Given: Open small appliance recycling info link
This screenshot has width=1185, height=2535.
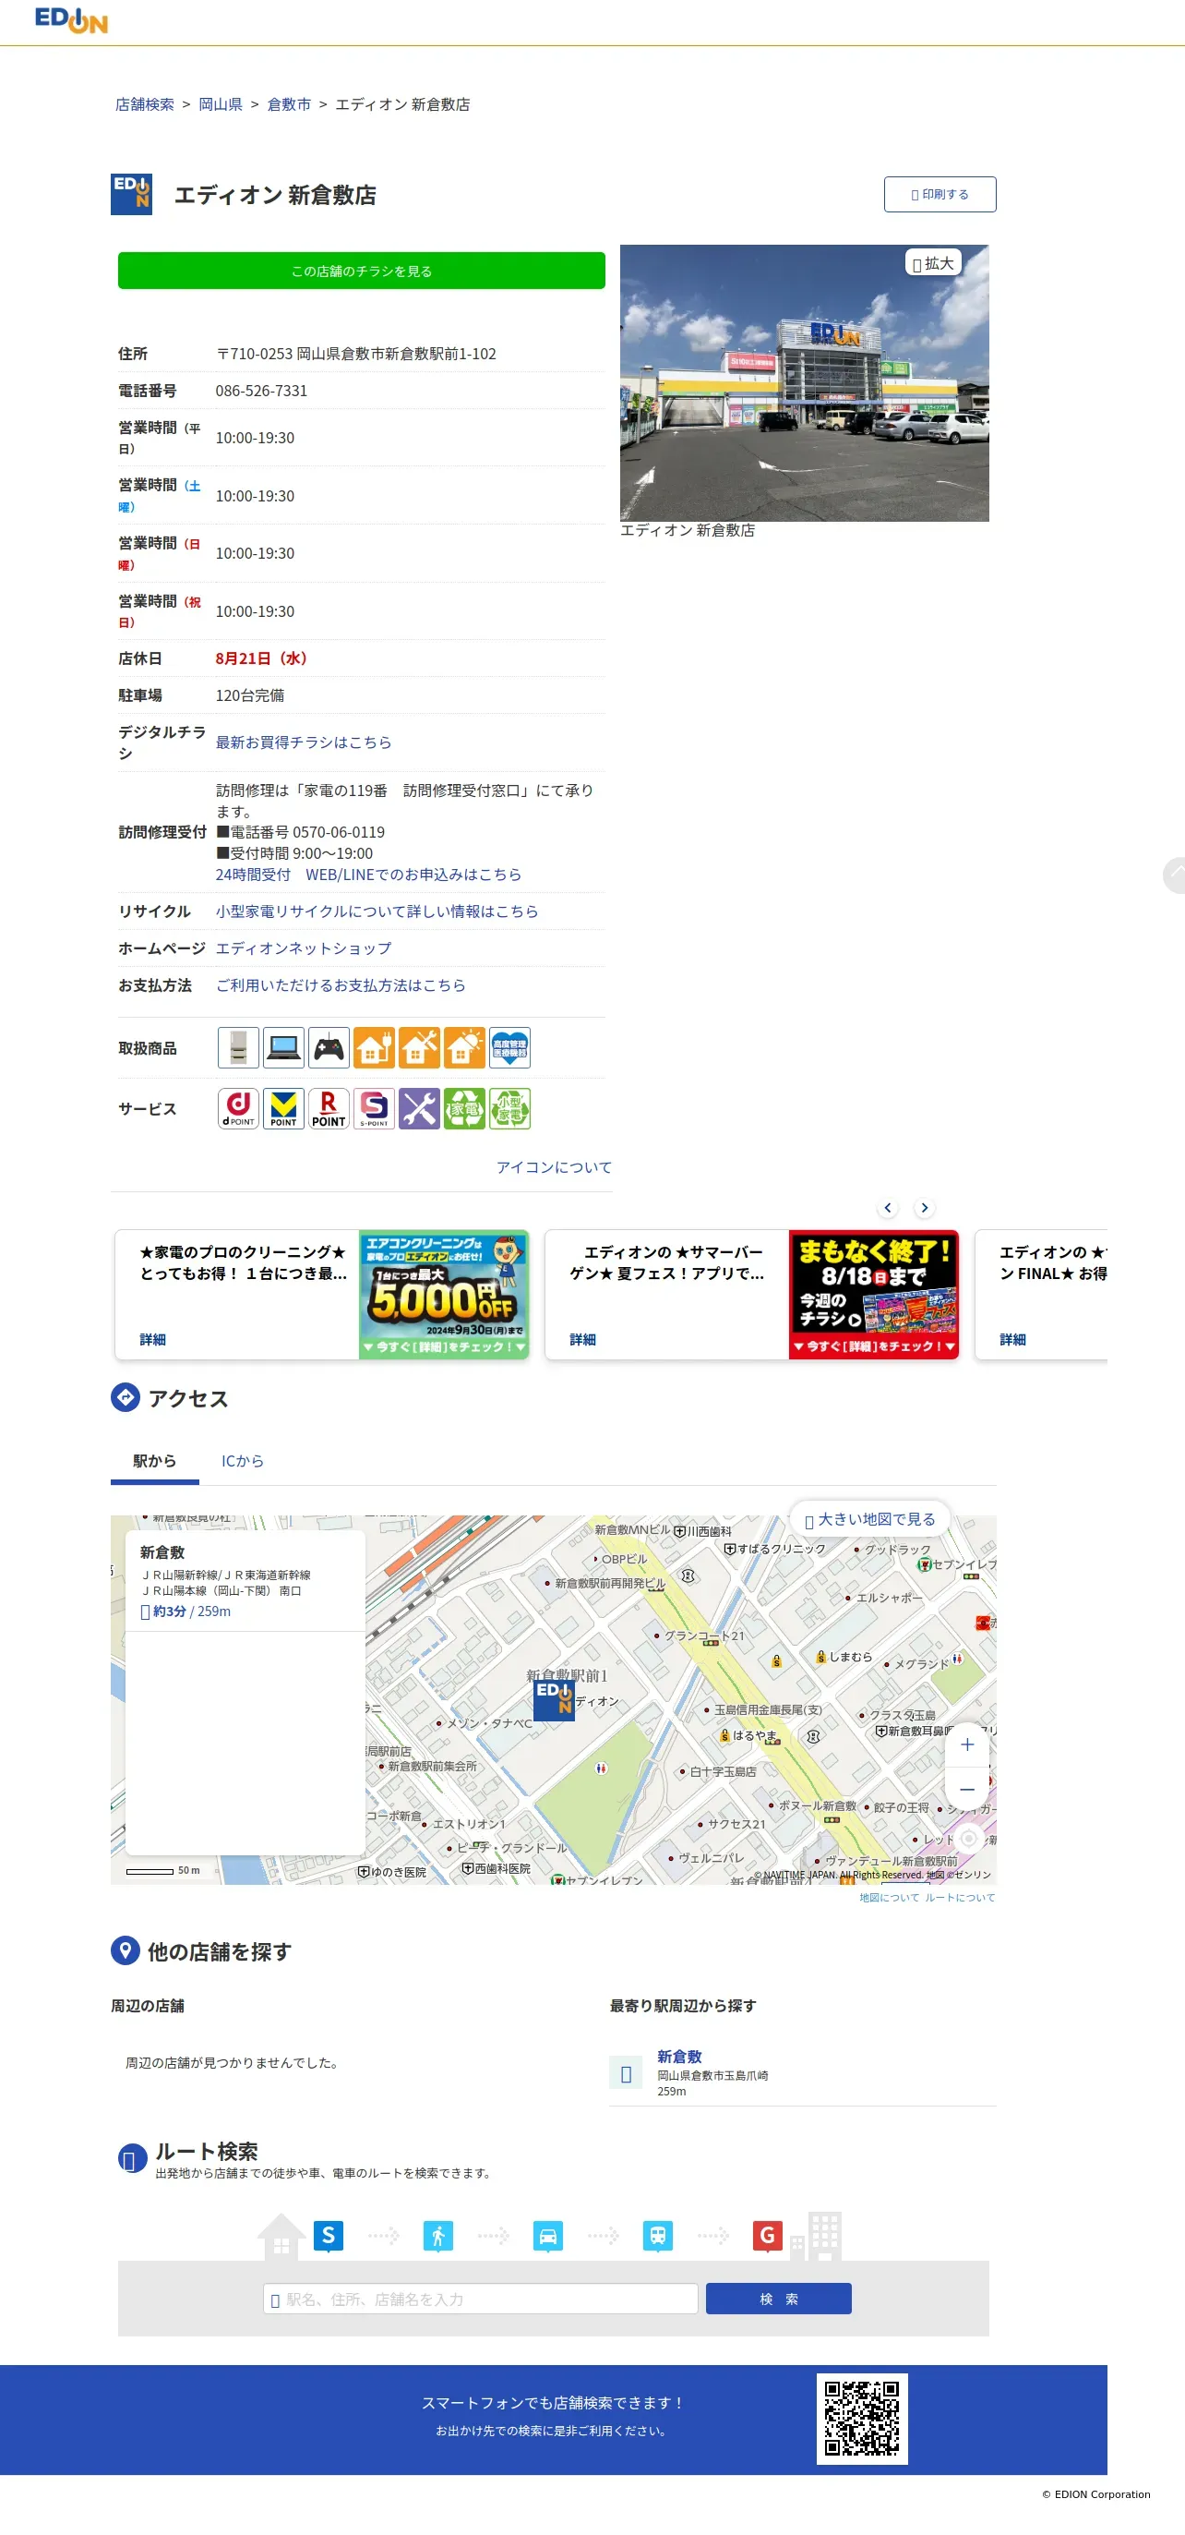Looking at the screenshot, I should coord(377,911).
